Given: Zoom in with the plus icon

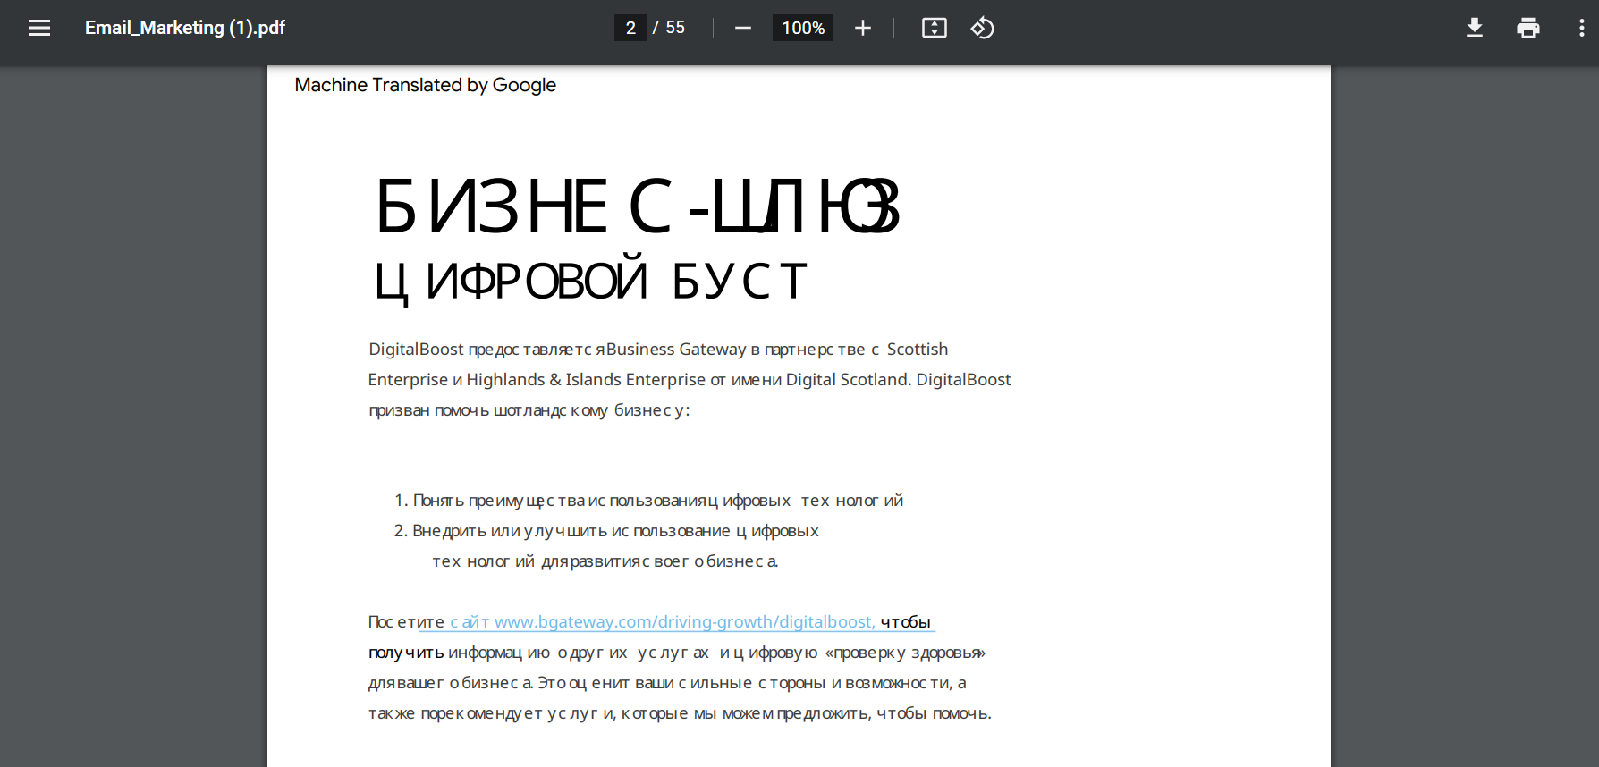Looking at the screenshot, I should [x=863, y=28].
